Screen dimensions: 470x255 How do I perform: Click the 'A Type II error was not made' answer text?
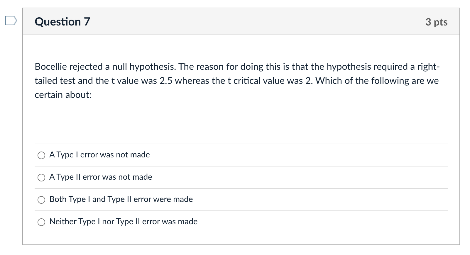(101, 177)
